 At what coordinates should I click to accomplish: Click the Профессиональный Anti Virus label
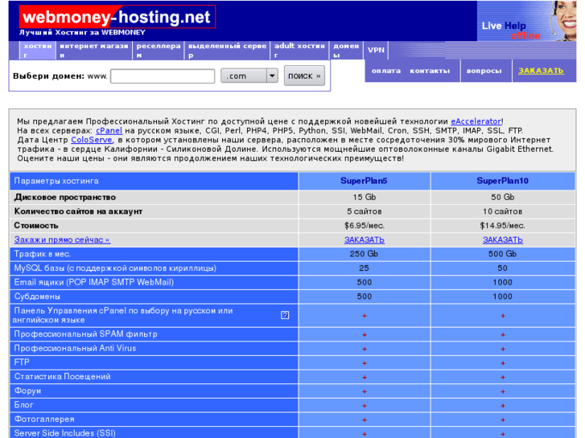point(75,348)
